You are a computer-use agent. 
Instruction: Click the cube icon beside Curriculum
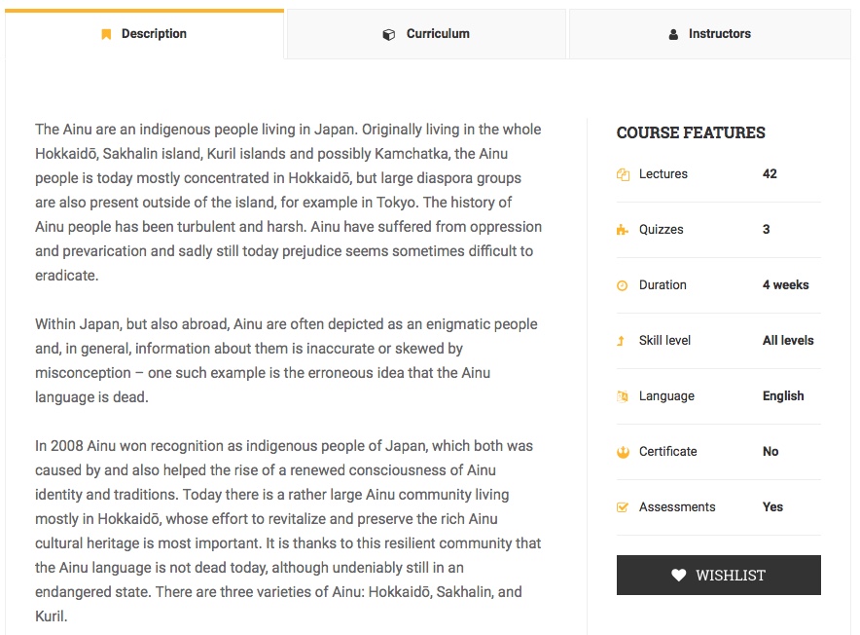click(389, 34)
